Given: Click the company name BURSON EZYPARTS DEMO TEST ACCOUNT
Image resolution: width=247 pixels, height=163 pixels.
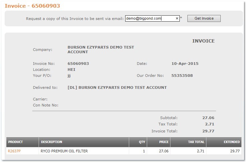Looking at the screenshot, I should 101,50.
